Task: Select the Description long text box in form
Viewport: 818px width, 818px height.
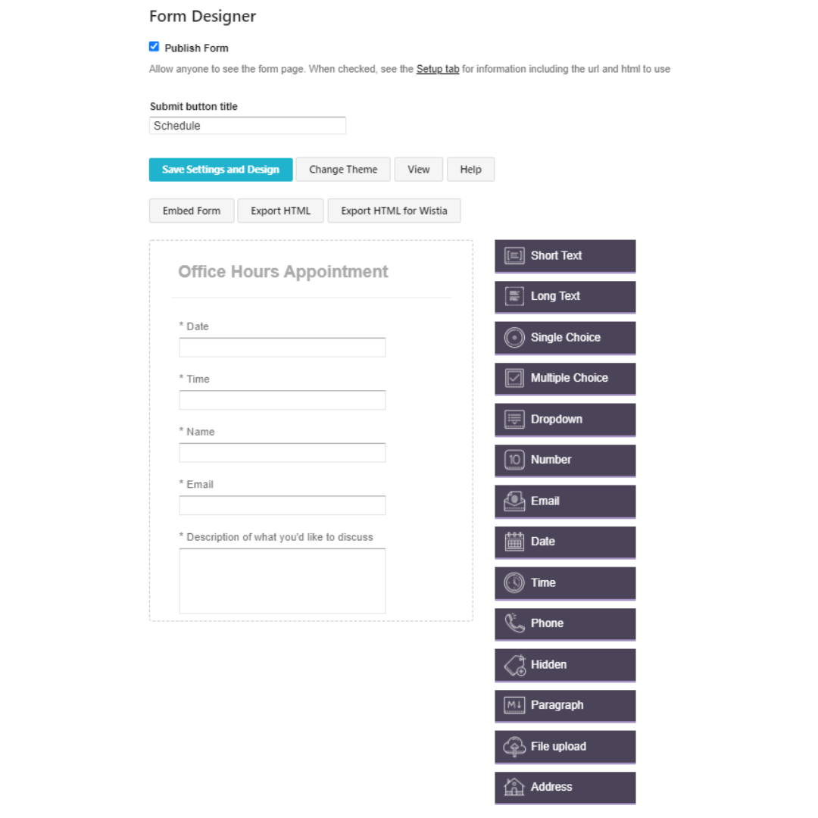Action: 283,581
